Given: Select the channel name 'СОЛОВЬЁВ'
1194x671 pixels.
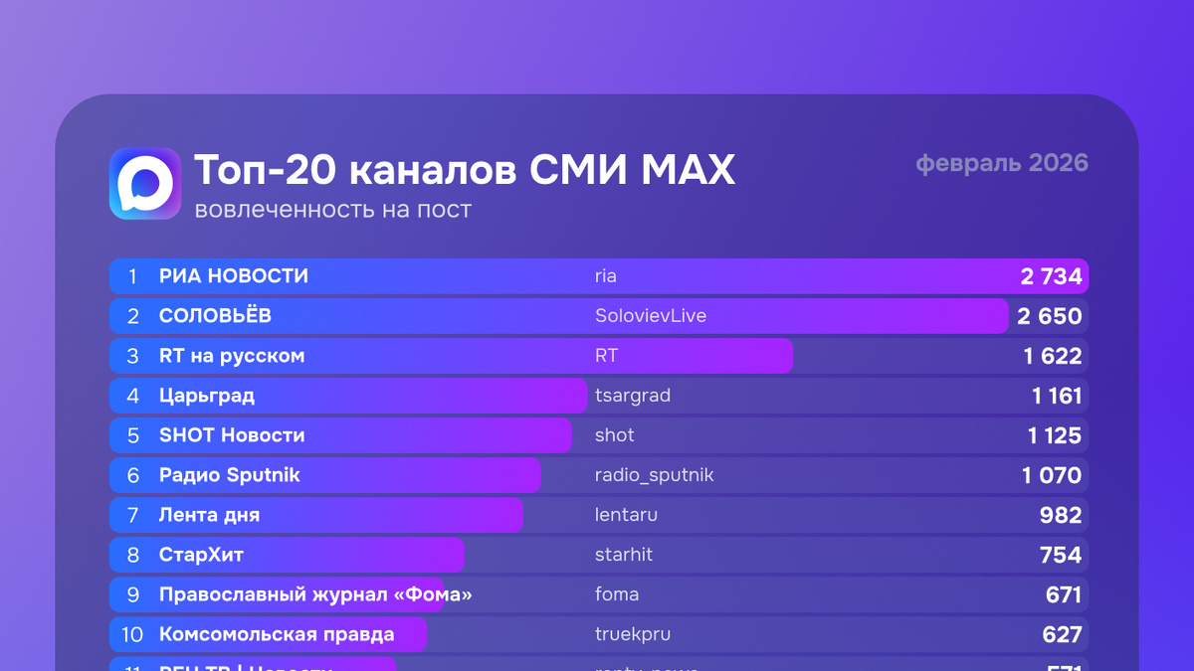Looking at the screenshot, I should [215, 316].
